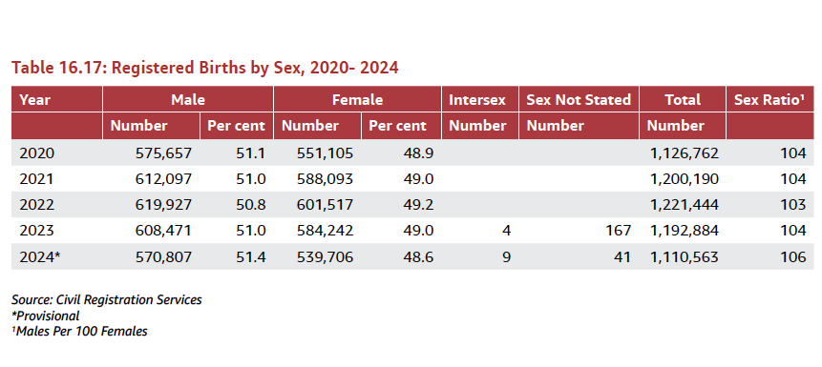Click the 2023 male per cent 51.0
This screenshot has height=367, width=822.
click(x=252, y=231)
